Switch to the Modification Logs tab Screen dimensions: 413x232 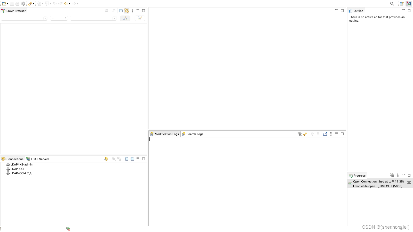pyautogui.click(x=164, y=134)
